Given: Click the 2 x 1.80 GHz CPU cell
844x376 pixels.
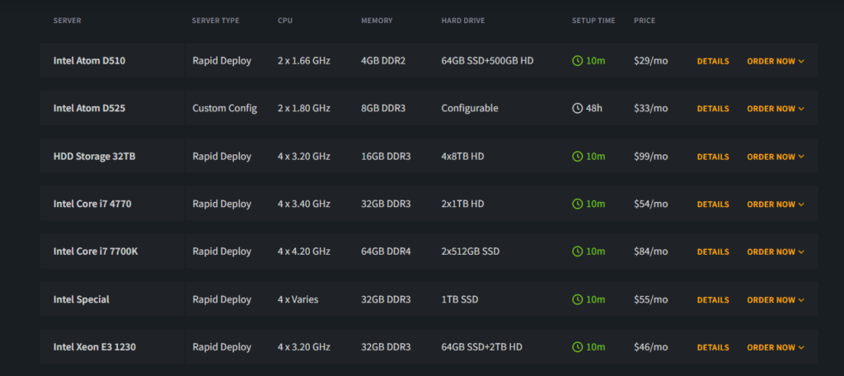Looking at the screenshot, I should pyautogui.click(x=304, y=108).
